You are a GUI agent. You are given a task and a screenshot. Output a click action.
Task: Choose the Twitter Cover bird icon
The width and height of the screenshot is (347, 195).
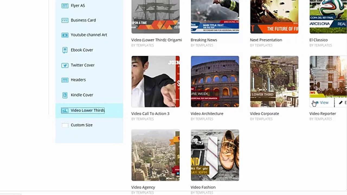click(65, 65)
